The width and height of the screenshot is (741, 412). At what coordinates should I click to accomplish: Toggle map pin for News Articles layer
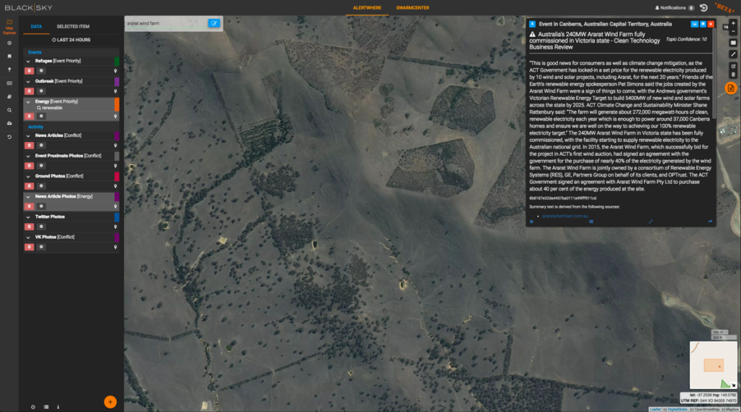(116, 146)
